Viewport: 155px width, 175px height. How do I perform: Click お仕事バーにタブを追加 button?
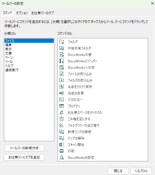[x=24, y=157]
